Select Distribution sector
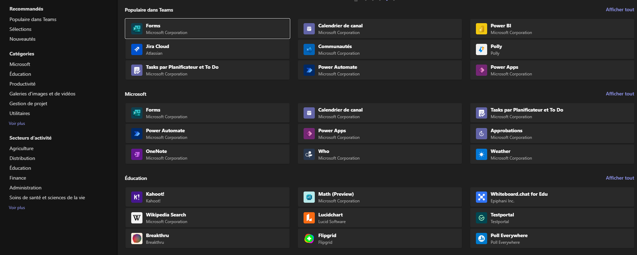This screenshot has width=637, height=255. (22, 158)
